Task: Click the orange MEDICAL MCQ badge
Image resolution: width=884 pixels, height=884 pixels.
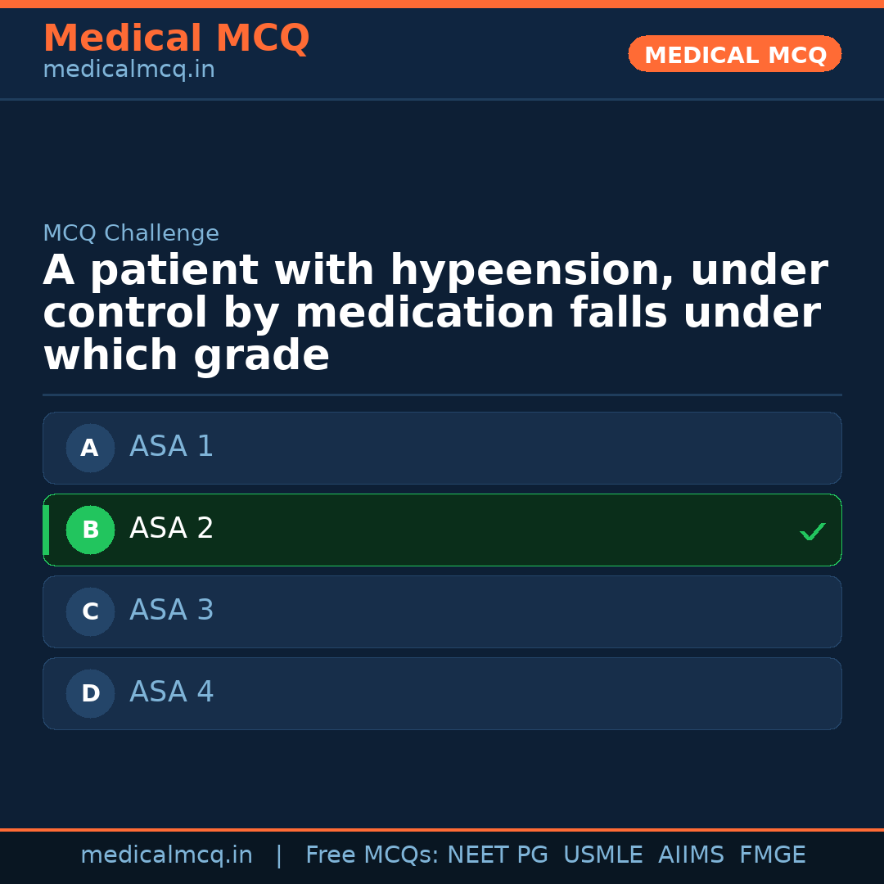Action: [x=734, y=55]
